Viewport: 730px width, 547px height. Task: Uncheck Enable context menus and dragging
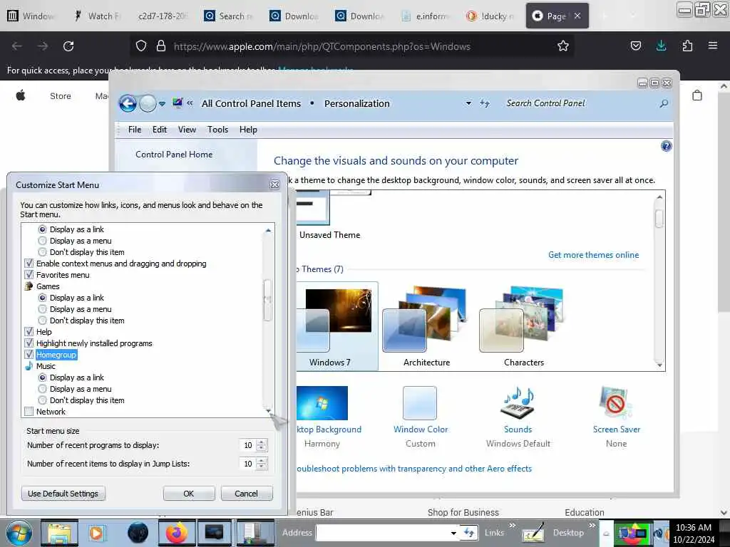[29, 264]
